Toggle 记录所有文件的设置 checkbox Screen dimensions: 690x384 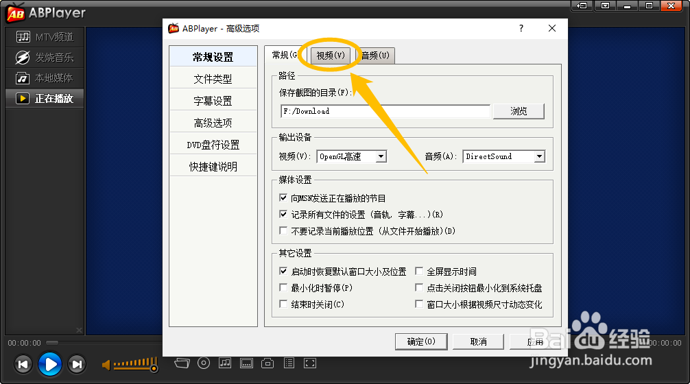283,214
